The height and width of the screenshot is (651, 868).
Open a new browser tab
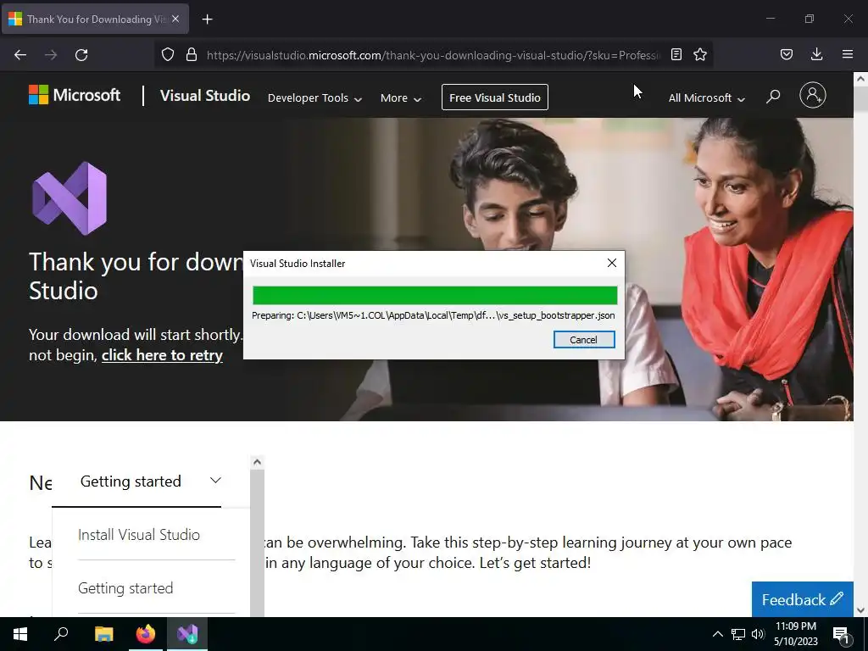pos(208,19)
